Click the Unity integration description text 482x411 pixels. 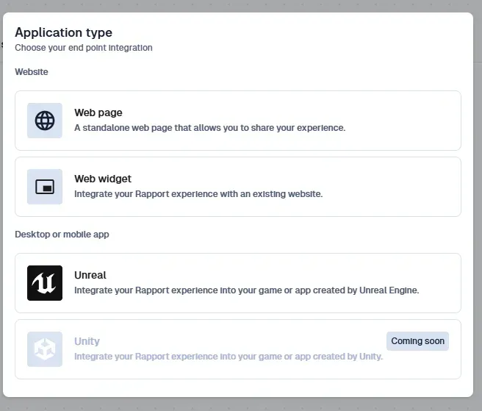228,357
